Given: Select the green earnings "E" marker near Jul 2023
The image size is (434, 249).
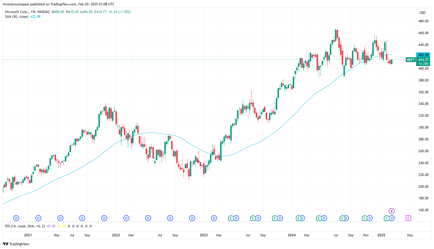Looking at the screenshot, I should [252, 218].
